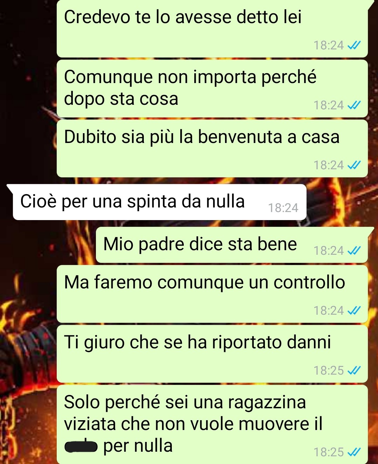378x464 pixels.
Task: Select the 'Ma faremo comunque un controllo' message
Action: pos(212,294)
